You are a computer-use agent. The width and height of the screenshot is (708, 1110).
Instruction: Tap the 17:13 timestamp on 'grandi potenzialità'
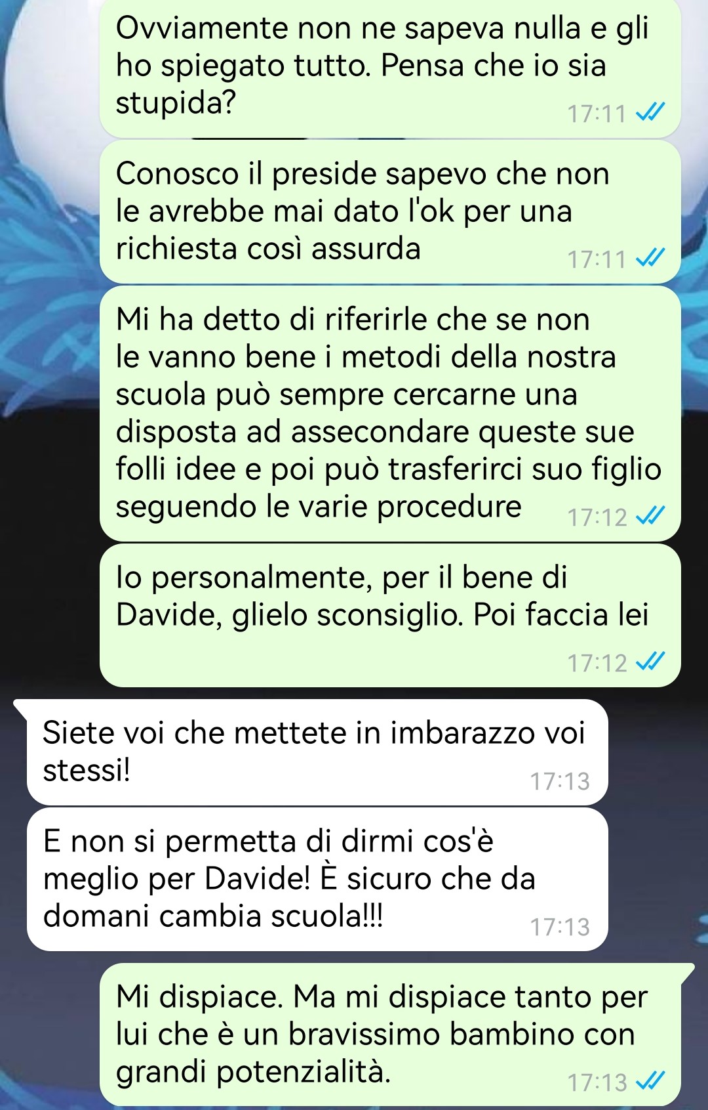[x=597, y=1082]
